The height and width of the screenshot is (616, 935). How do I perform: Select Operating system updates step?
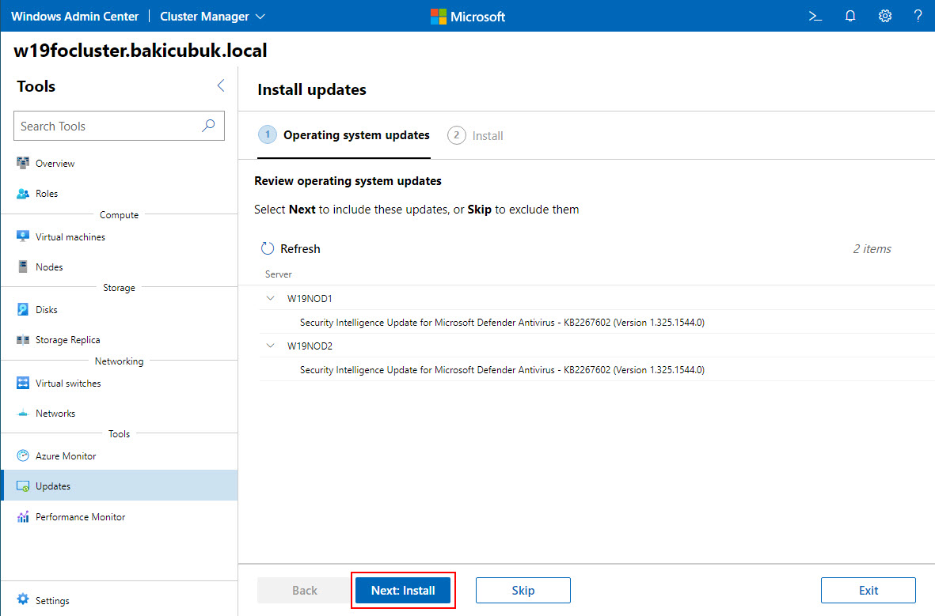click(344, 135)
